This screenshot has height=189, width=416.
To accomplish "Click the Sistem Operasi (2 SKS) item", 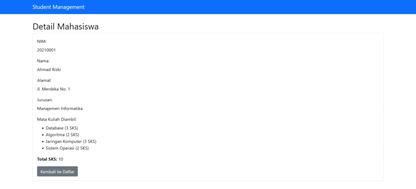I will tap(67, 148).
